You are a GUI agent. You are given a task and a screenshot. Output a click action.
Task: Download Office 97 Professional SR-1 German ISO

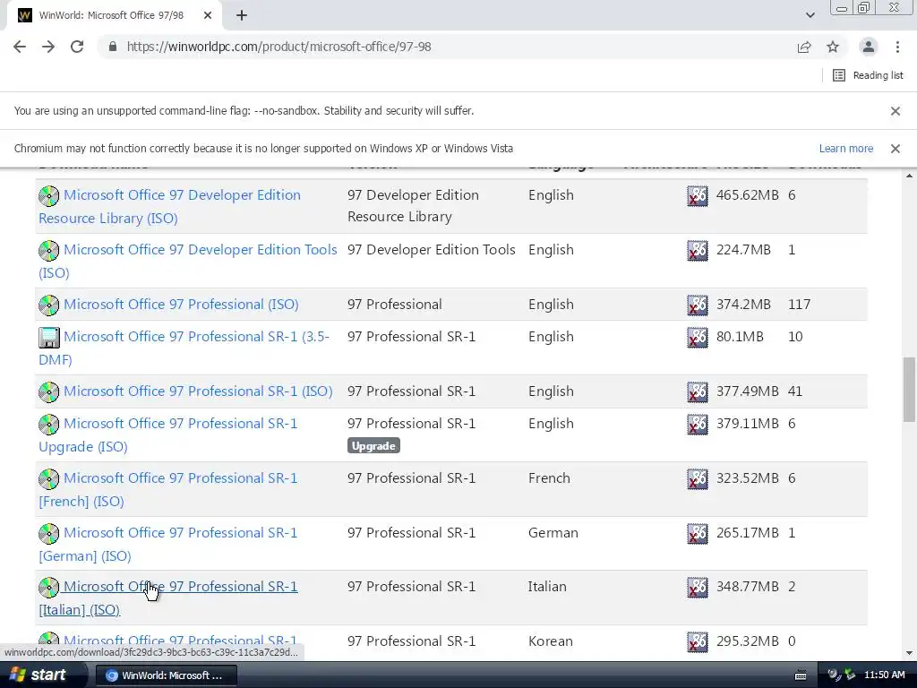click(167, 544)
